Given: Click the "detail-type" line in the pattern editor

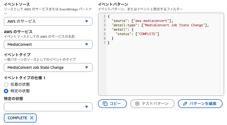Looking at the screenshot, I should point(160,25).
